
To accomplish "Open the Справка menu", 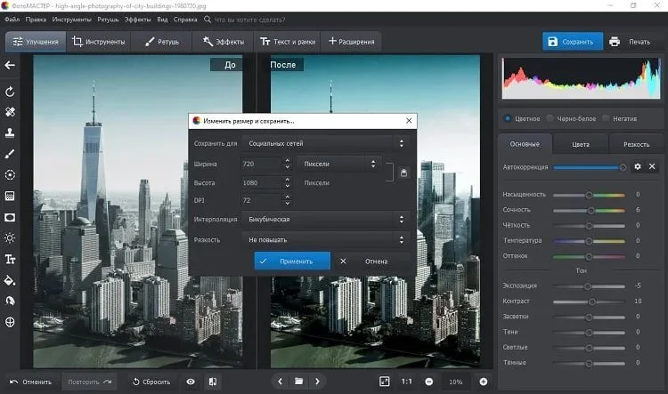I will [x=185, y=20].
